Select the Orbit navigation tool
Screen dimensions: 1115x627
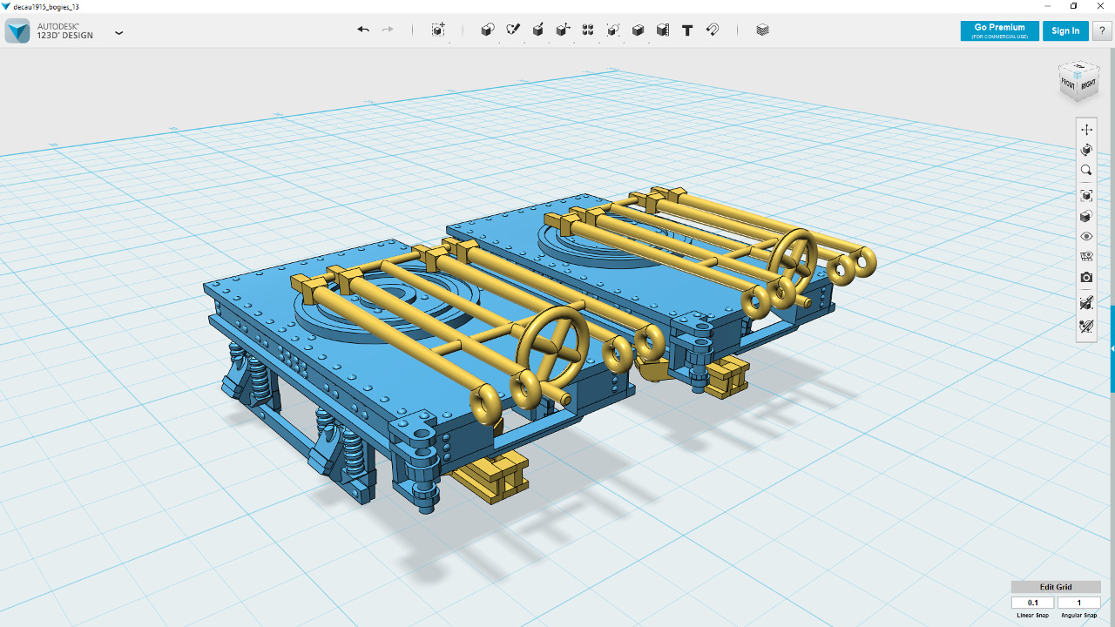[1086, 150]
